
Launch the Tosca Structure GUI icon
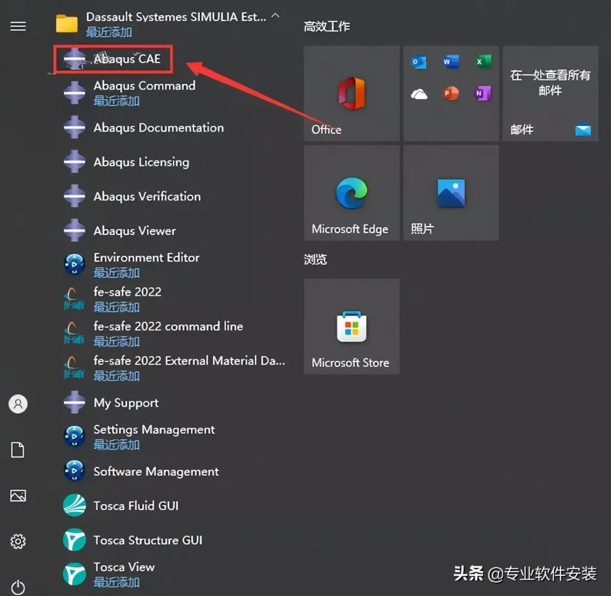(x=74, y=540)
